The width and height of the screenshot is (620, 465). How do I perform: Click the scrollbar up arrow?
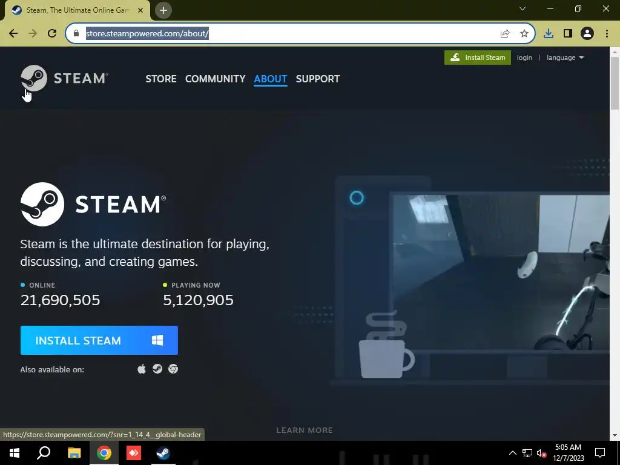click(x=615, y=51)
